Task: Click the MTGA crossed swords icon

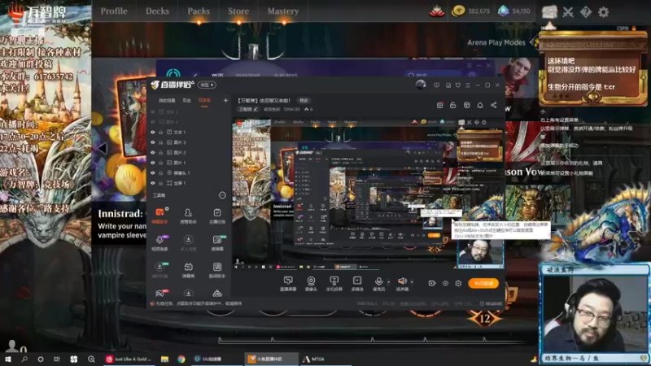Action: coord(568,12)
